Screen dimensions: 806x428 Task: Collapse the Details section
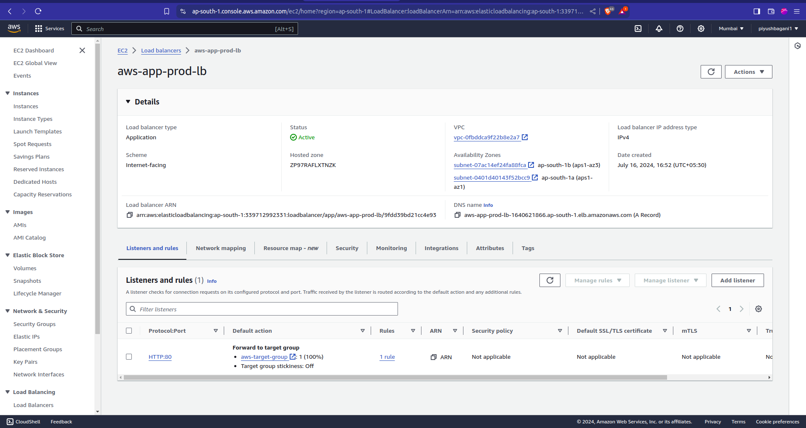[x=128, y=102]
